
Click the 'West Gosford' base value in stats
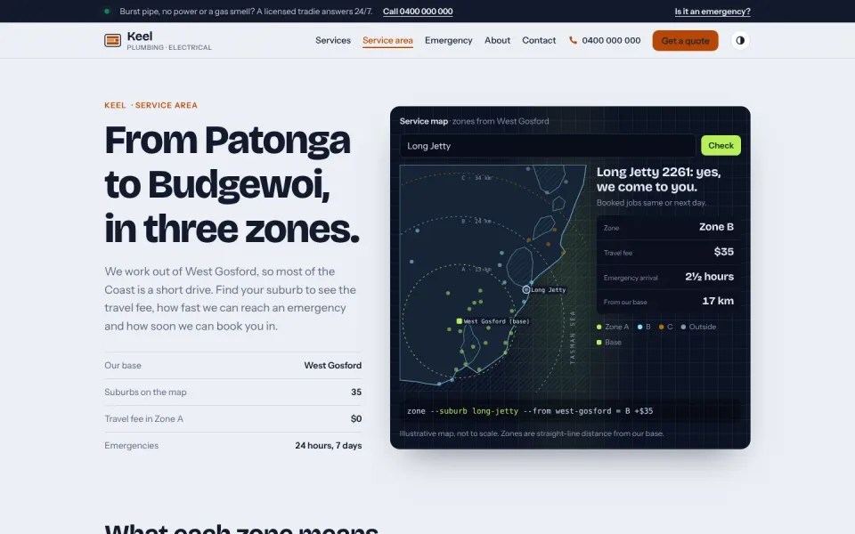pos(332,365)
